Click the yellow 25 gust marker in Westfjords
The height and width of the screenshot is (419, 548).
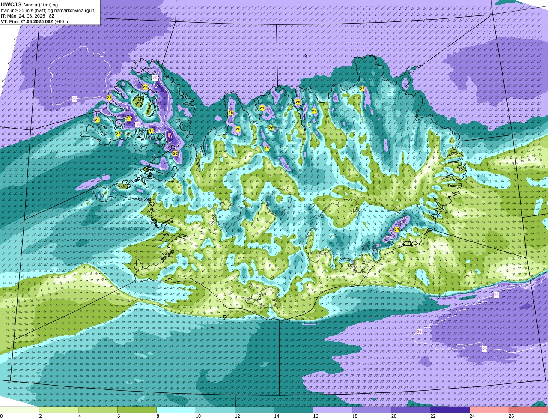[x=97, y=120]
